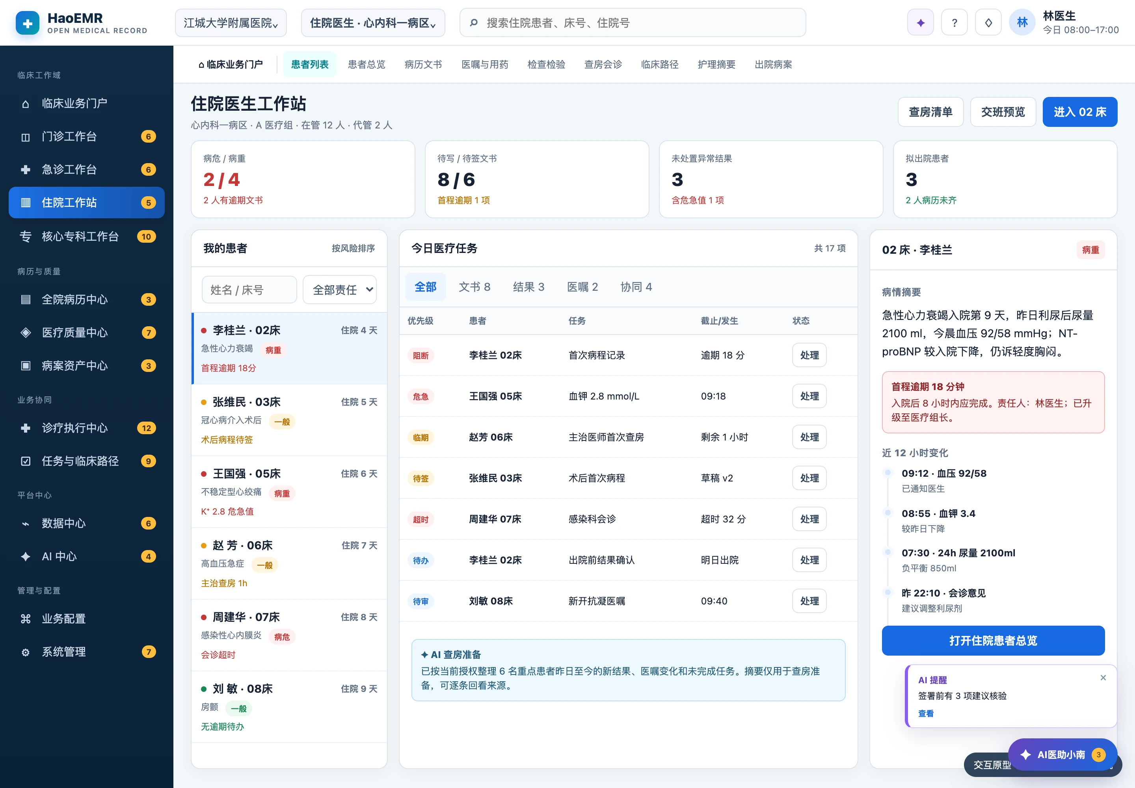
Task: Click the 搜索住院患者 search field
Action: tap(633, 23)
